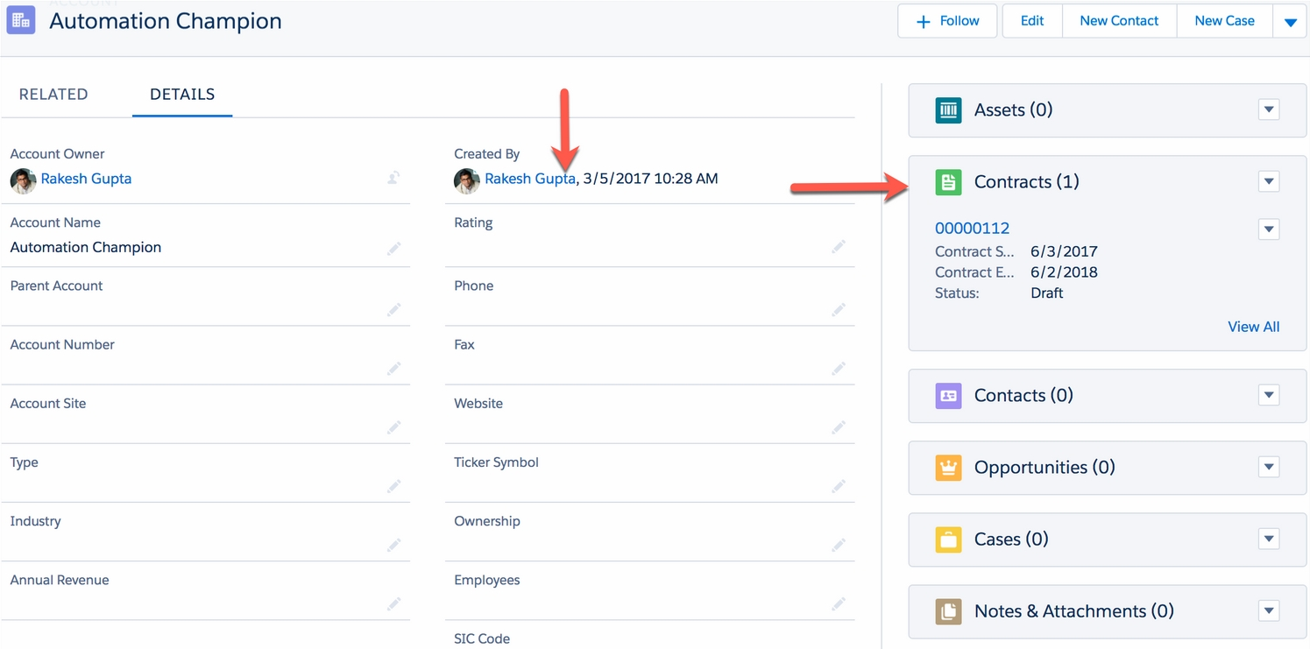Edit Type field using pencil icon
Image resolution: width=1310 pixels, height=649 pixels.
point(393,486)
